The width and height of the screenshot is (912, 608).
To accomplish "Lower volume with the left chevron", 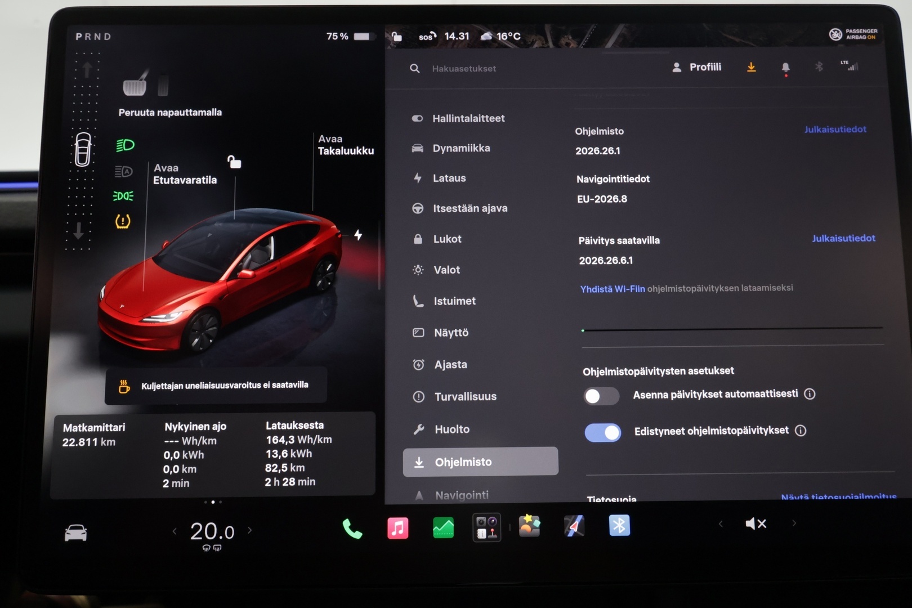I will click(721, 524).
